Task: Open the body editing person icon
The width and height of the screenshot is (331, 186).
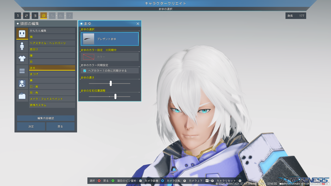Action: [22, 46]
